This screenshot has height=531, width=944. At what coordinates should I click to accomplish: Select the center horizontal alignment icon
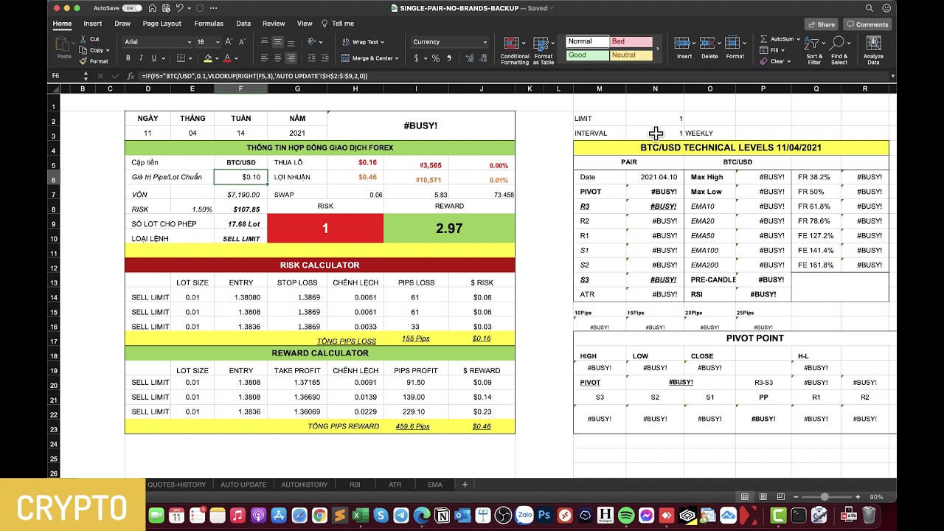point(277,58)
